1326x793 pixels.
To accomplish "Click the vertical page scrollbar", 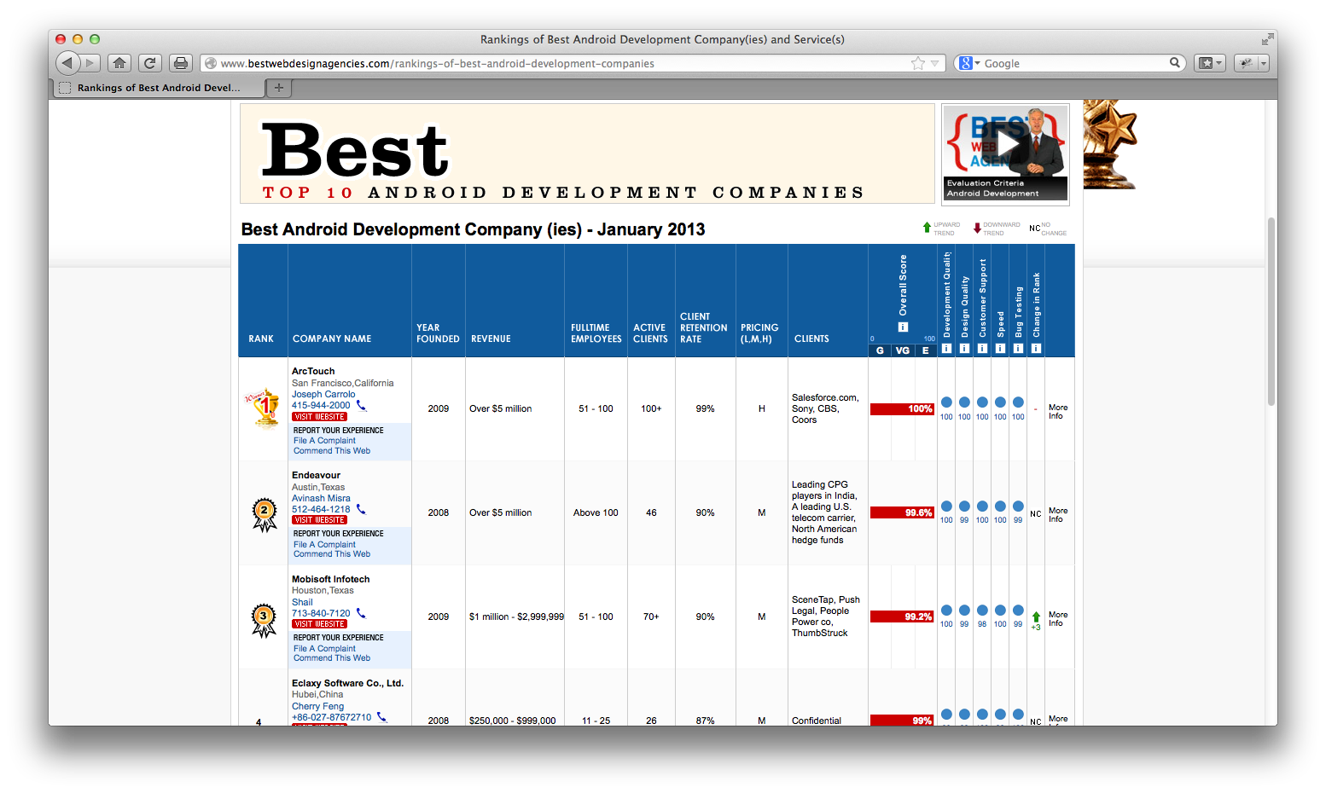I will click(1271, 311).
